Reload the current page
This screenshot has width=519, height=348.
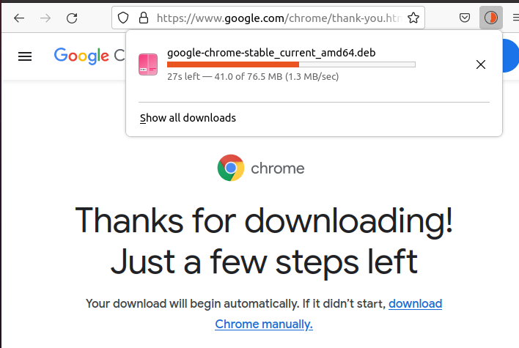[72, 18]
